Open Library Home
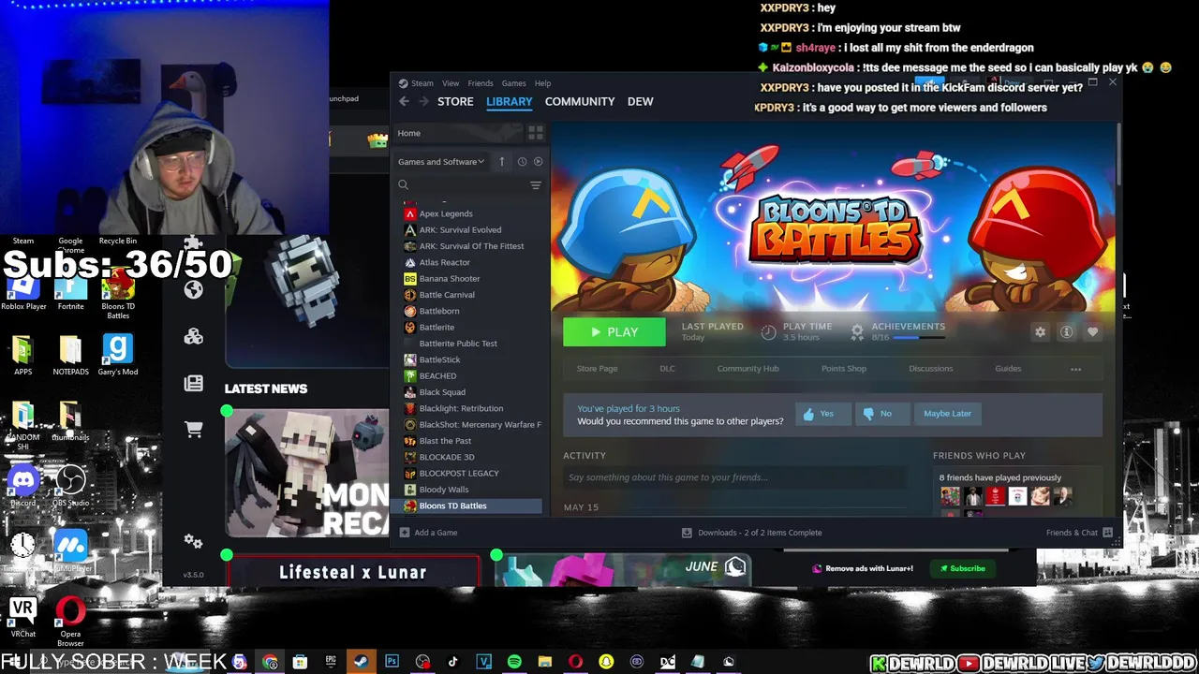Viewport: 1199px width, 674px height. (x=459, y=133)
